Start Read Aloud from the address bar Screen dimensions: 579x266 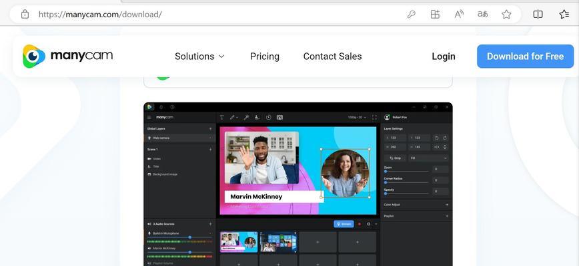coord(459,15)
